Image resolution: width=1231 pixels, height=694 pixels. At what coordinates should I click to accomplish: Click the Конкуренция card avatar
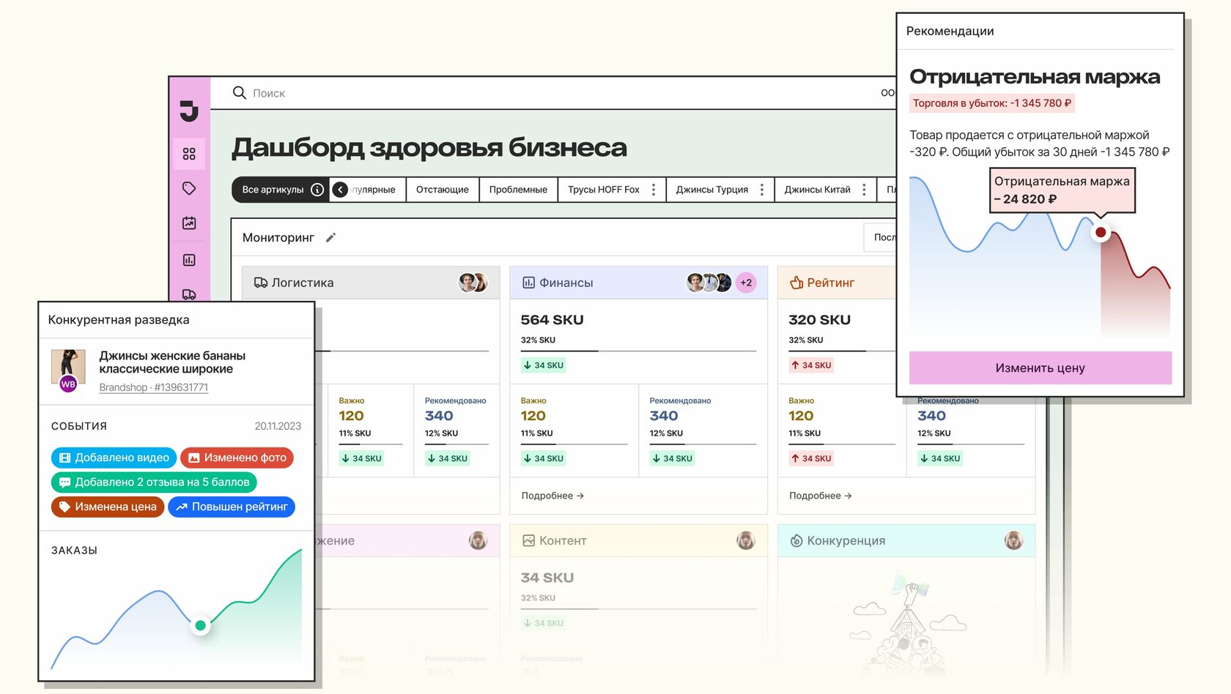(x=1013, y=540)
